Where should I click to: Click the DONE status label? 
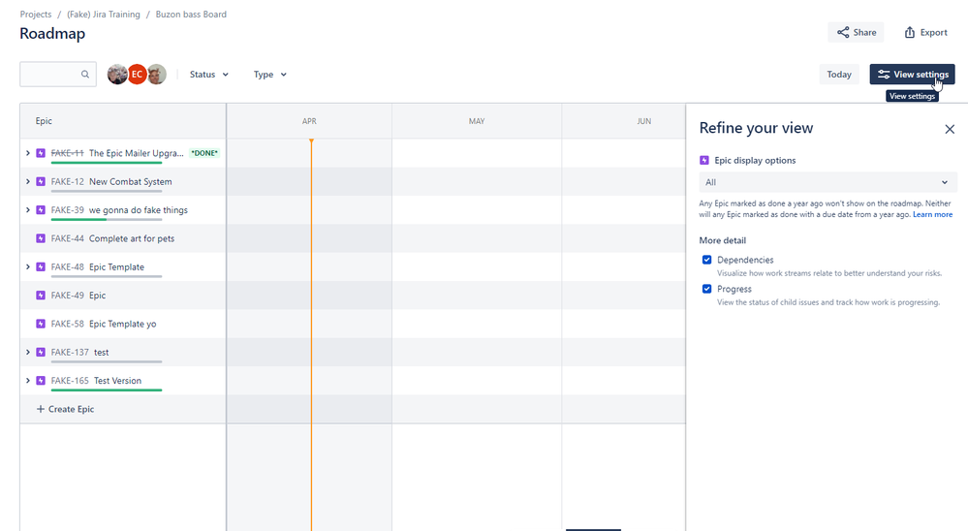pyautogui.click(x=204, y=153)
